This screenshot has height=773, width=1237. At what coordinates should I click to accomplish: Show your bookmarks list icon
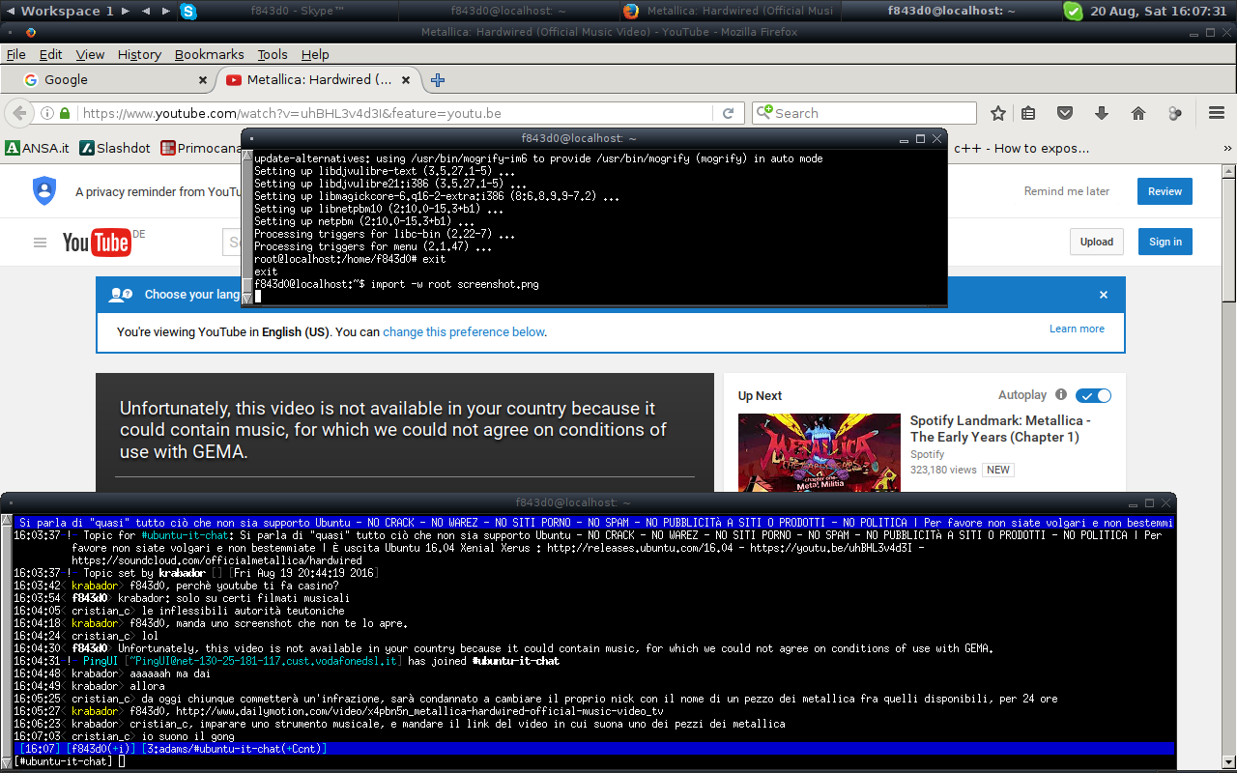[1028, 113]
